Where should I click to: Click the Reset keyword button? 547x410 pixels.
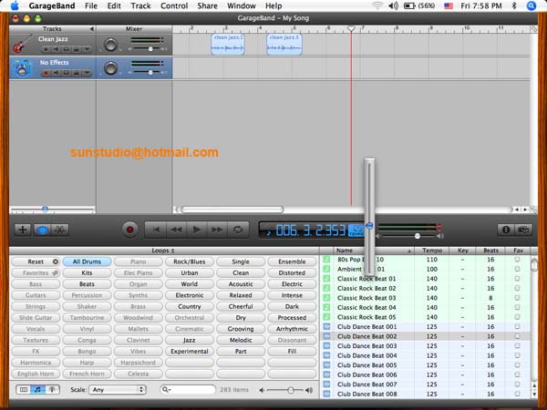(x=36, y=261)
